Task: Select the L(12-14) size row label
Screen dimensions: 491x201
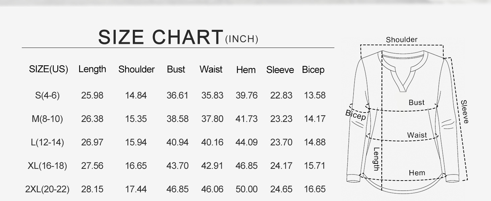Action: [47, 142]
